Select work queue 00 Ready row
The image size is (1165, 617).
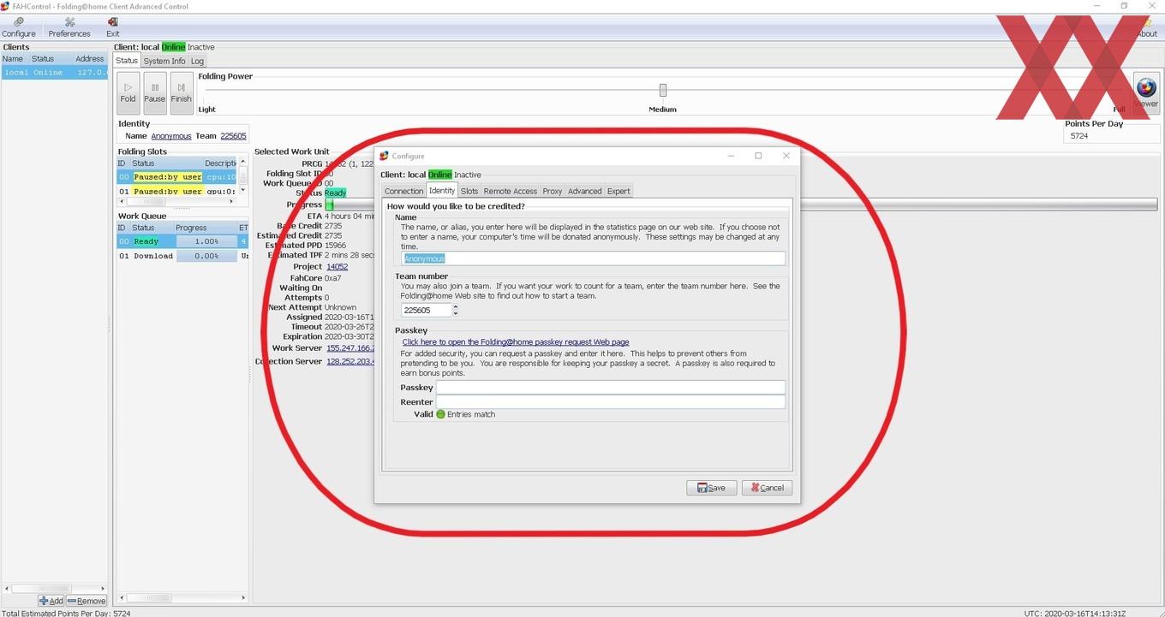point(182,241)
